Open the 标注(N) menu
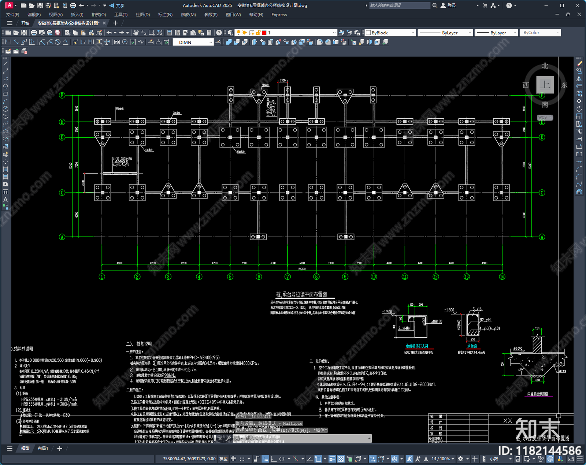The image size is (586, 465). coord(165,15)
